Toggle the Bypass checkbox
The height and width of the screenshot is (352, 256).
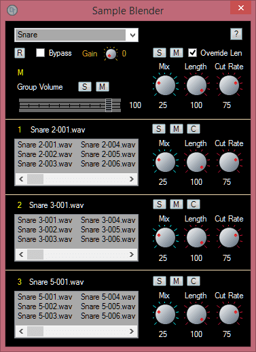[x=40, y=53]
